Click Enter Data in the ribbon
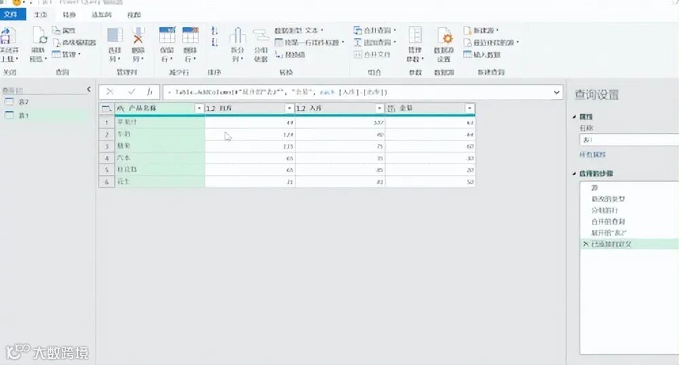 click(481, 54)
